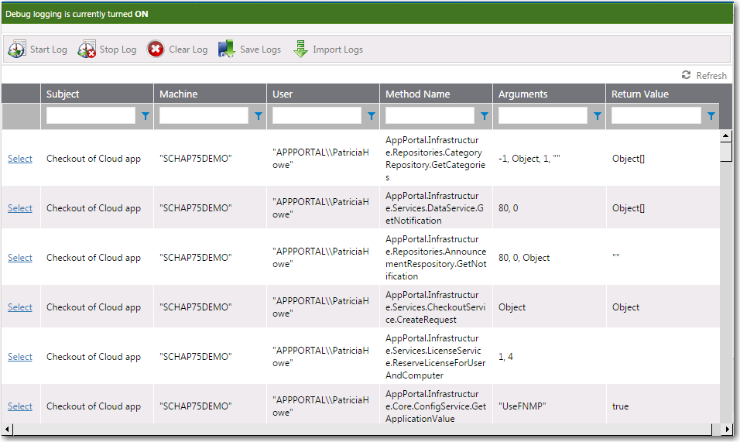
Task: Click the red Clear Log icon
Action: point(156,50)
